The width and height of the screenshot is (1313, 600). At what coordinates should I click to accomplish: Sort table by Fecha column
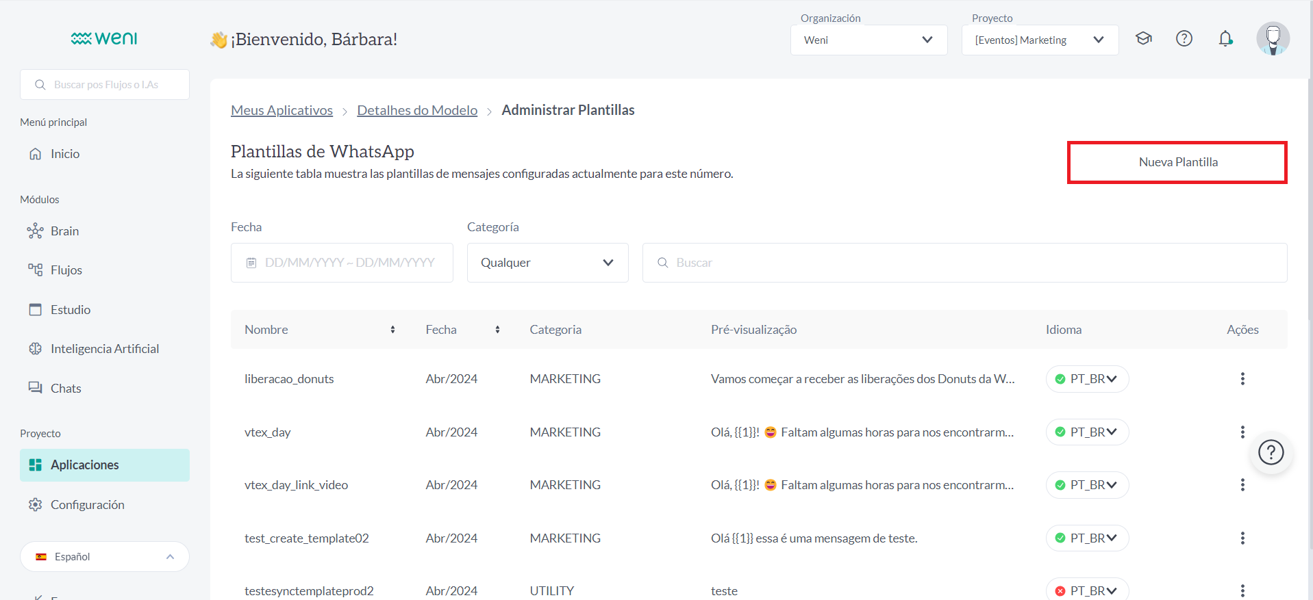coord(497,330)
